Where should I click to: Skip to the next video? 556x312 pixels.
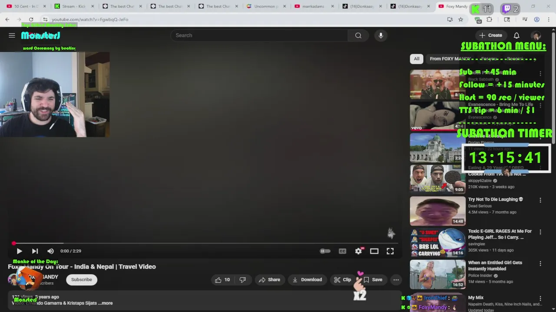(x=35, y=251)
